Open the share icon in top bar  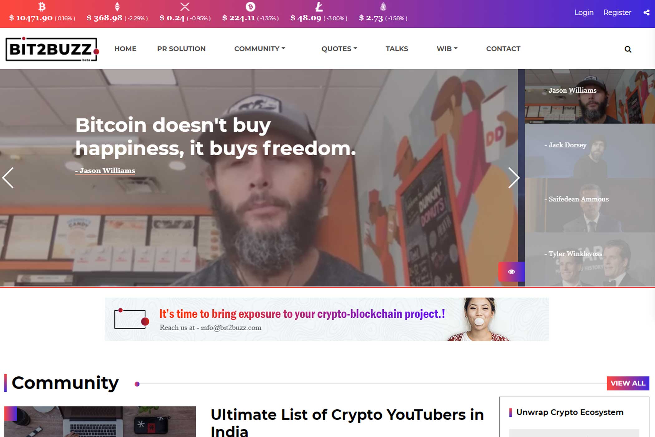point(647,12)
